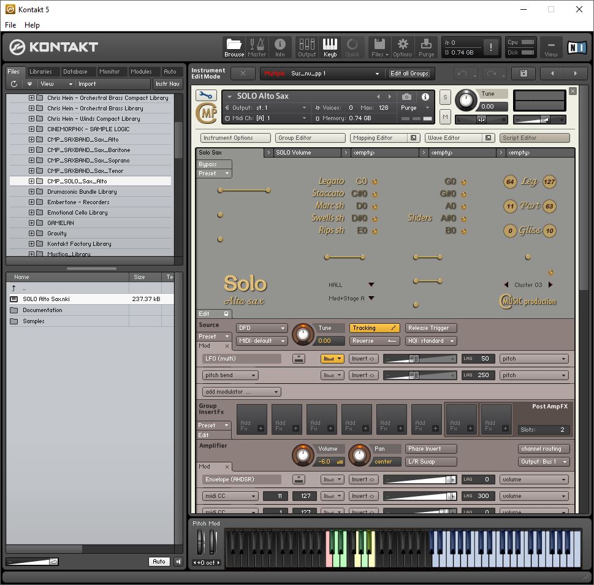Image resolution: width=594 pixels, height=585 pixels.
Task: Open the Wave Editor
Action: 454,138
